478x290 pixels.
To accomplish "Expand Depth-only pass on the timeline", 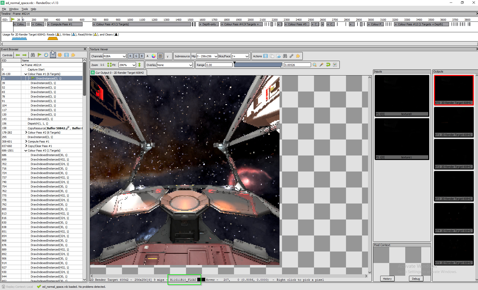I will tap(208, 24).
